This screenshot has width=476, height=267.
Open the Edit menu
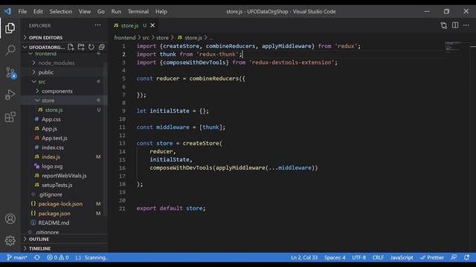pos(38,12)
